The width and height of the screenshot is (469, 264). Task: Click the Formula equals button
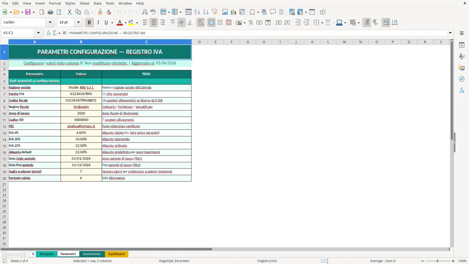pos(64,33)
